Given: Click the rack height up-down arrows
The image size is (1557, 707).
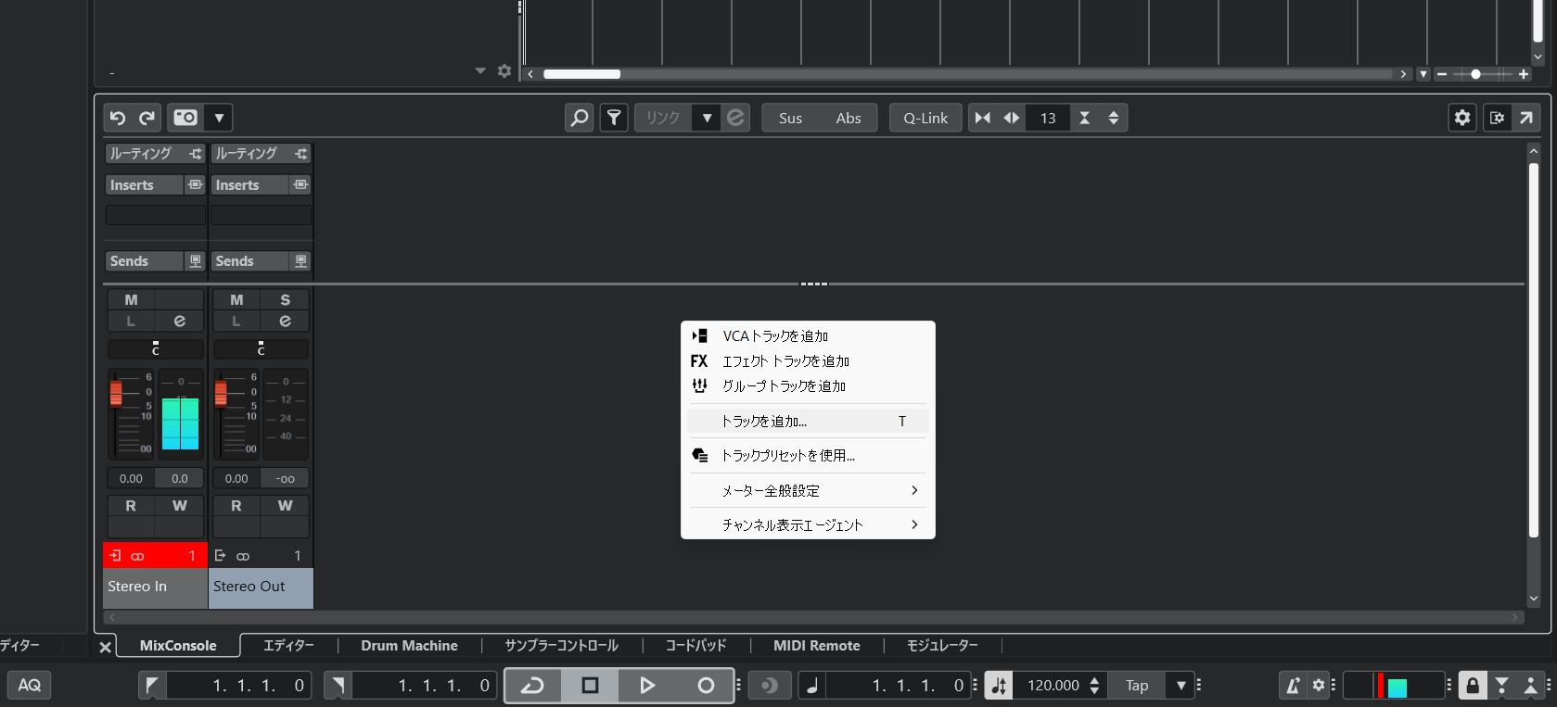Looking at the screenshot, I should pyautogui.click(x=1113, y=118).
